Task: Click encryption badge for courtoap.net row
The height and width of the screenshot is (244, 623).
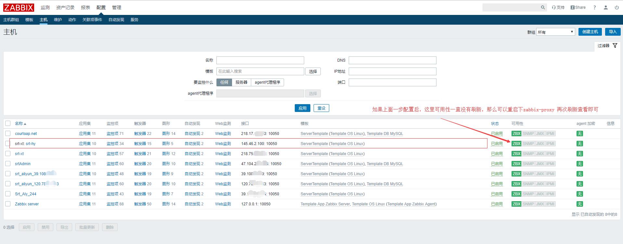Action: coord(579,134)
